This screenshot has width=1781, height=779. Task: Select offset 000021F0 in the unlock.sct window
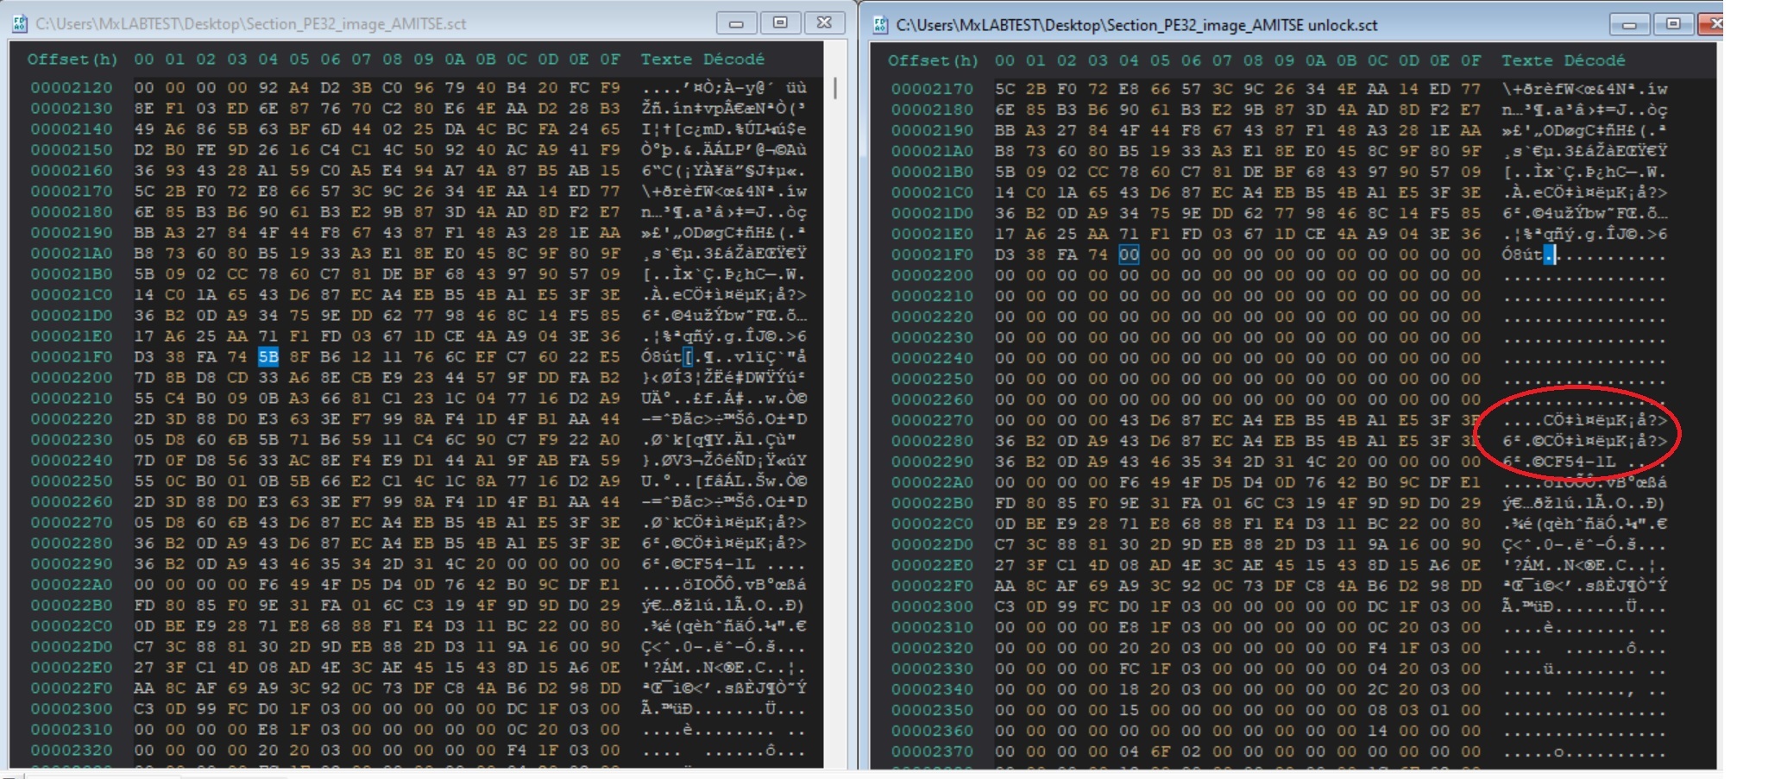point(932,254)
